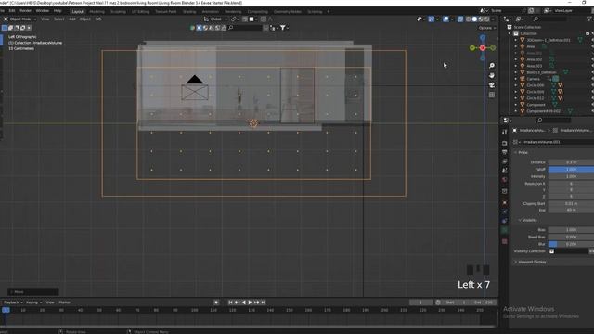
Task: Open the Object Data probe properties tab
Action: point(505,230)
